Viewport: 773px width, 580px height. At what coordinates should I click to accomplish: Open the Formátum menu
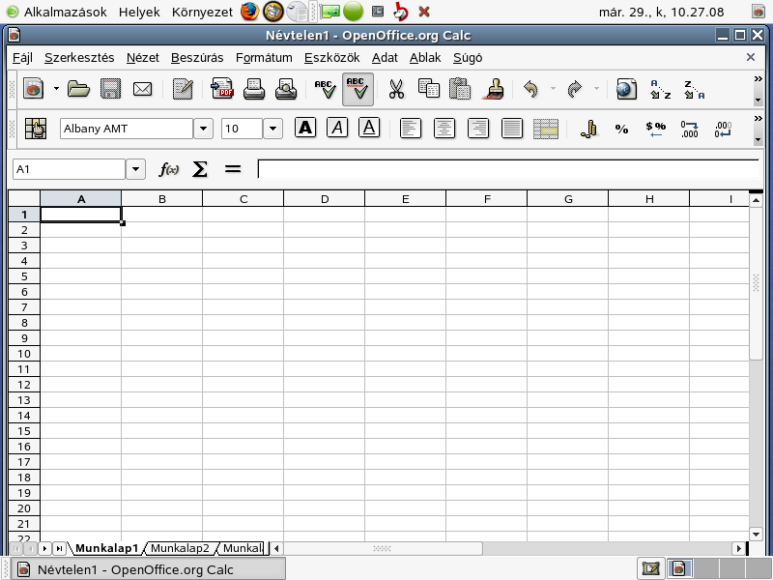pyautogui.click(x=264, y=58)
